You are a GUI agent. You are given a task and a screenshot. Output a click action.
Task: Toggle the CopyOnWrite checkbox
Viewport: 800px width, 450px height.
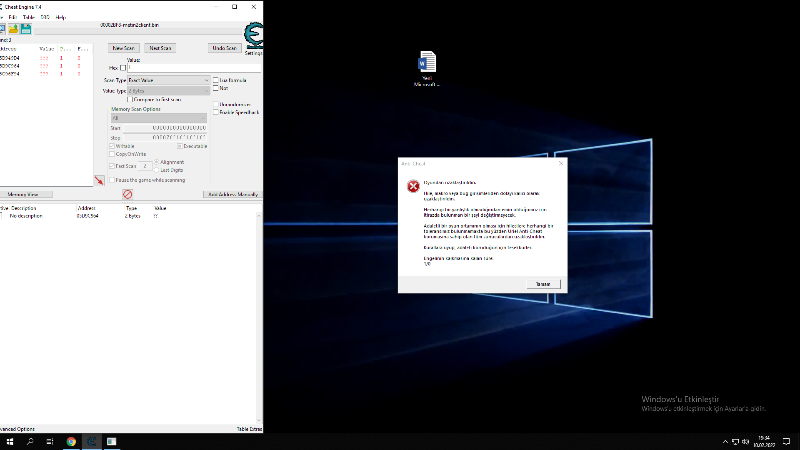point(112,154)
